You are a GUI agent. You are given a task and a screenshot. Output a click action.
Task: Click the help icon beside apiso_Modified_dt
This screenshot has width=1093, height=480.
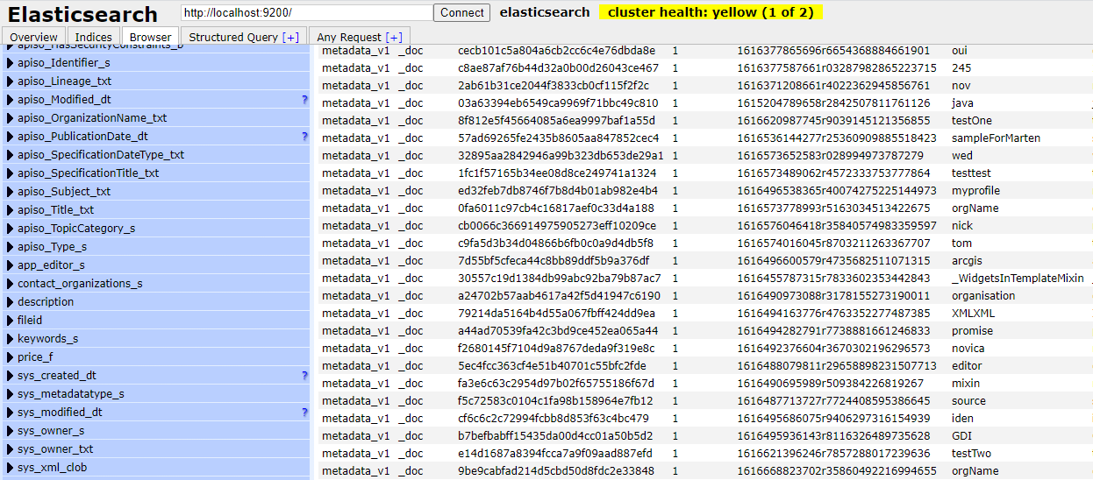304,100
